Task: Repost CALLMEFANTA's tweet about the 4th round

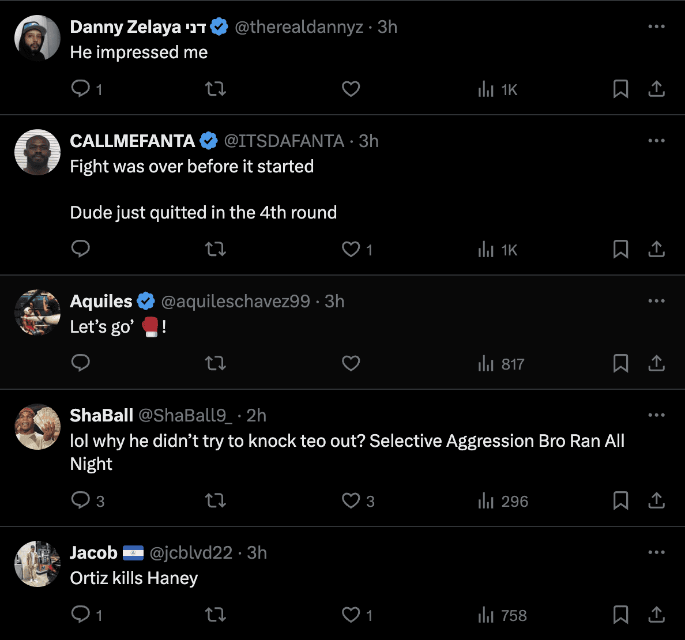Action: (x=216, y=249)
